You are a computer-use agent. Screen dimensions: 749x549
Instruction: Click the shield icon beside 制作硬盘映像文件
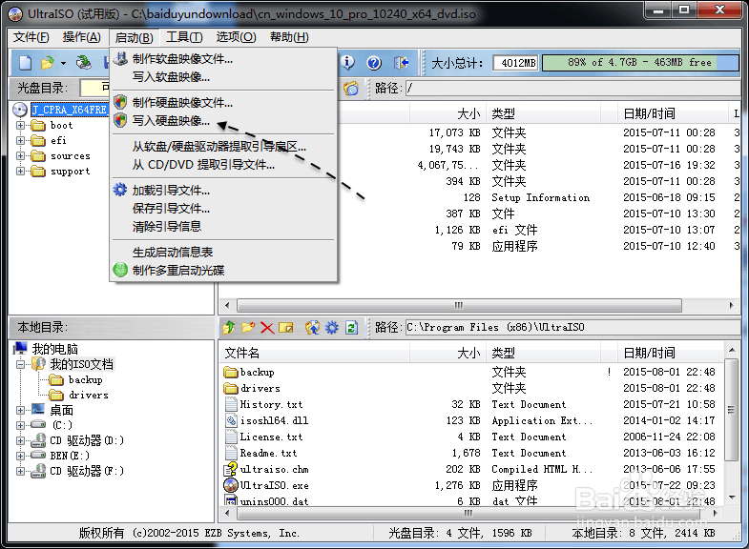pyautogui.click(x=120, y=102)
